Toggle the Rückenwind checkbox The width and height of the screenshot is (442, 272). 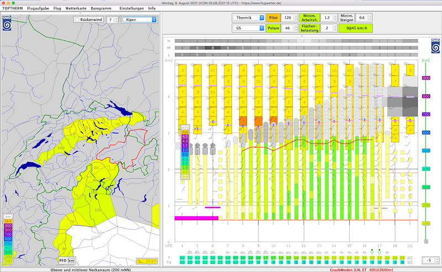(x=77, y=20)
